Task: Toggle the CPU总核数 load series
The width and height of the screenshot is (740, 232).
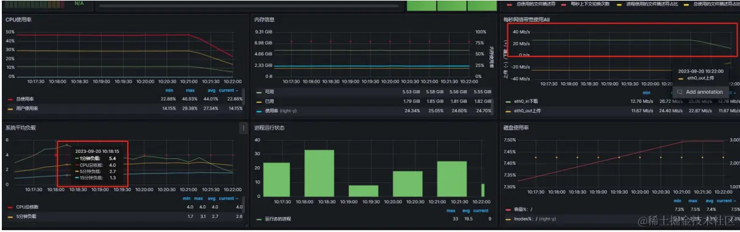Action: pyautogui.click(x=27, y=207)
